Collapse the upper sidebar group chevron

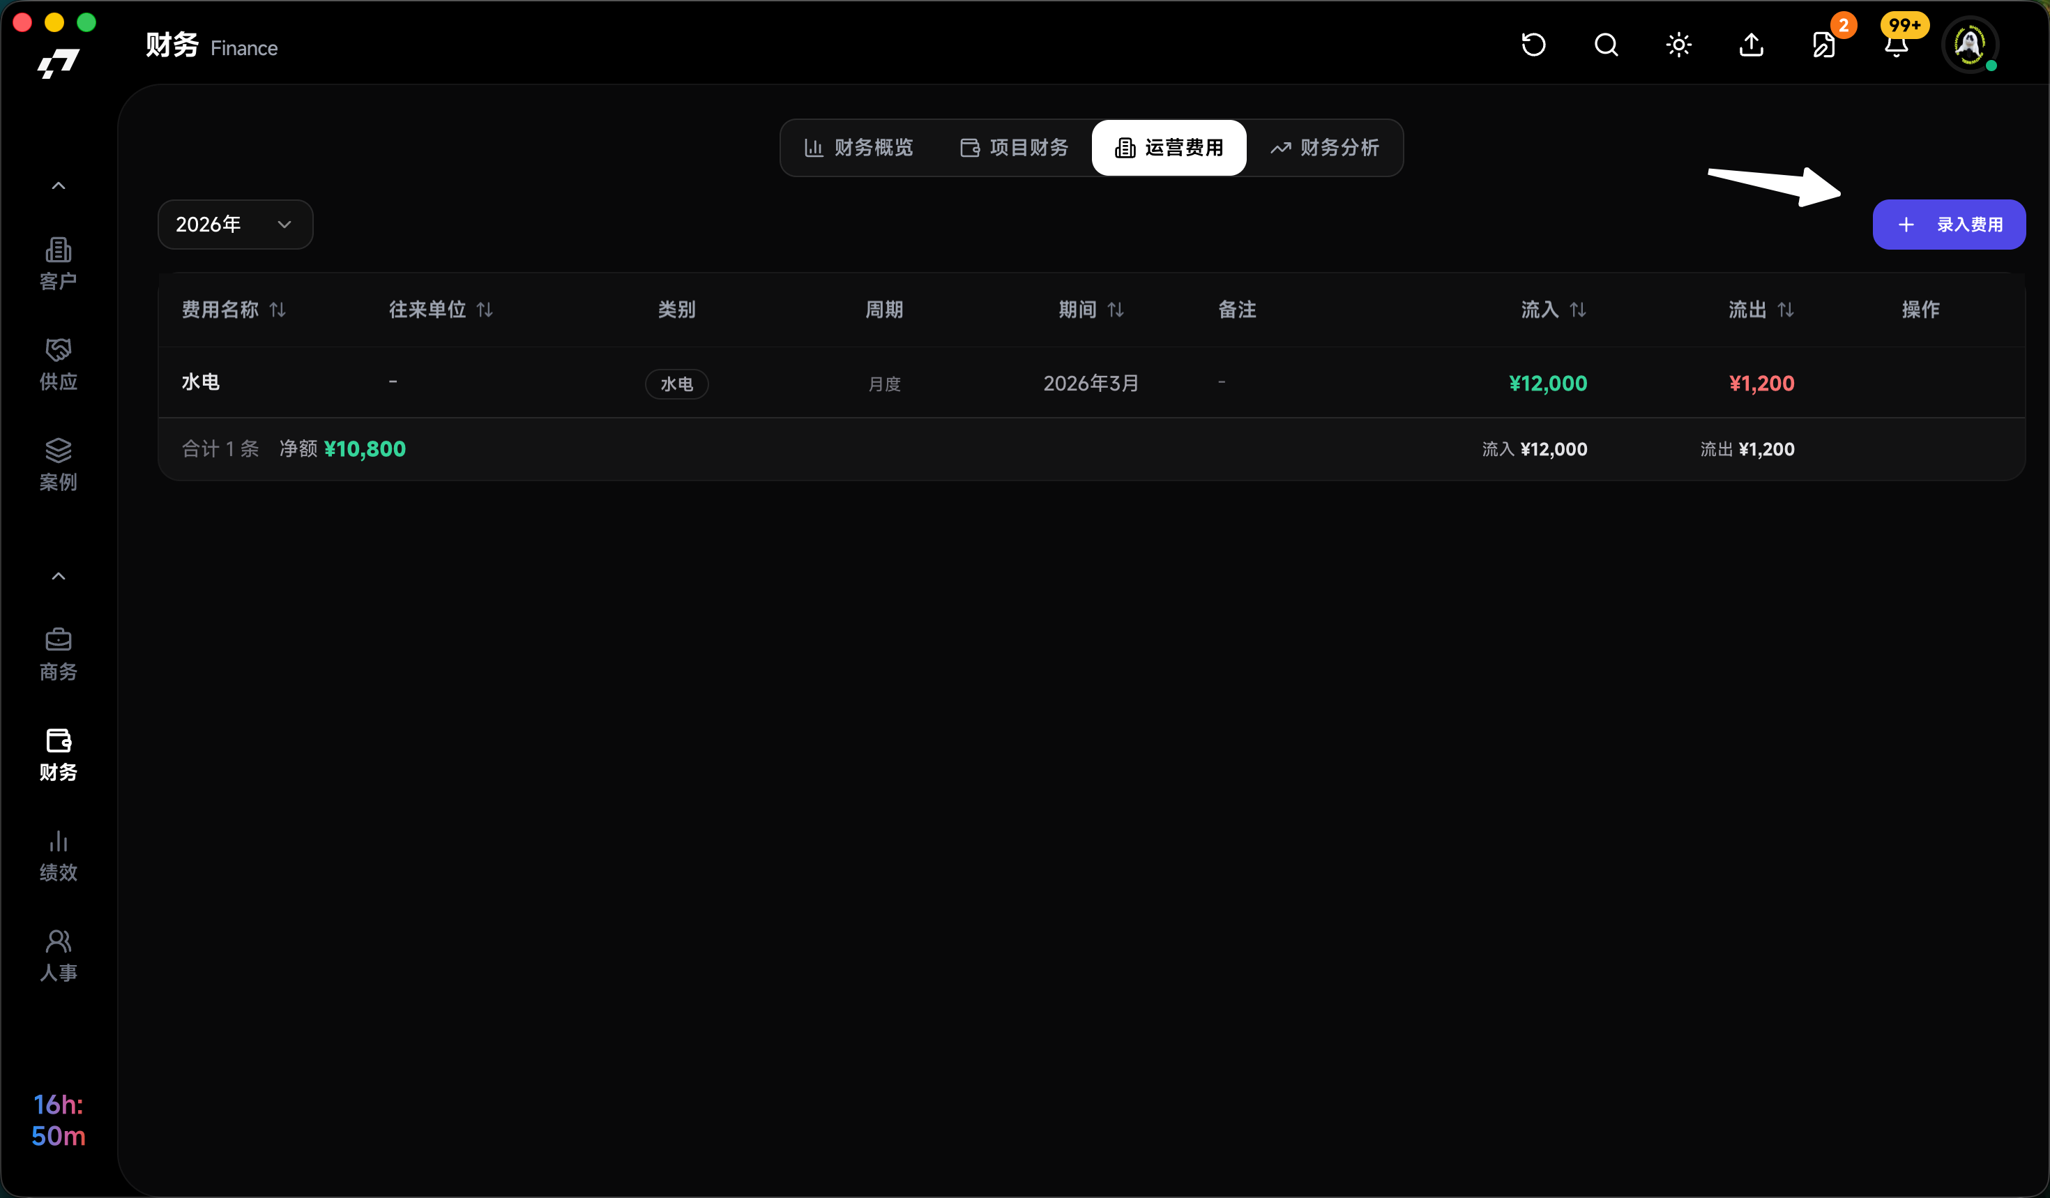click(59, 185)
